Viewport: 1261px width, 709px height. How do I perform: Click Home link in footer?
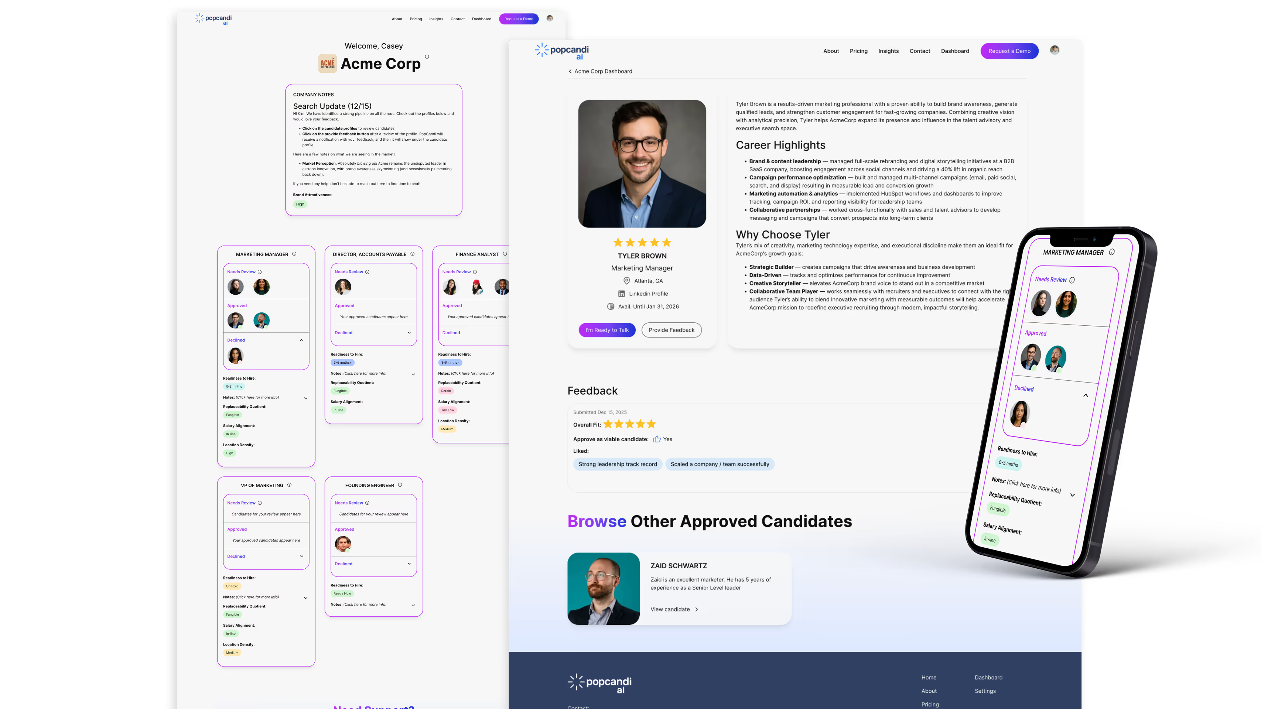click(x=929, y=678)
